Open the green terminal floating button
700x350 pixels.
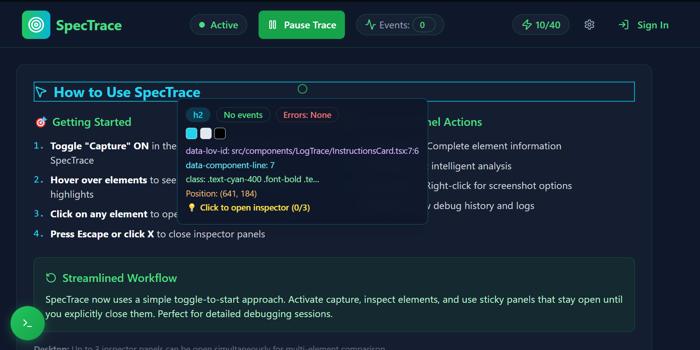pyautogui.click(x=28, y=323)
